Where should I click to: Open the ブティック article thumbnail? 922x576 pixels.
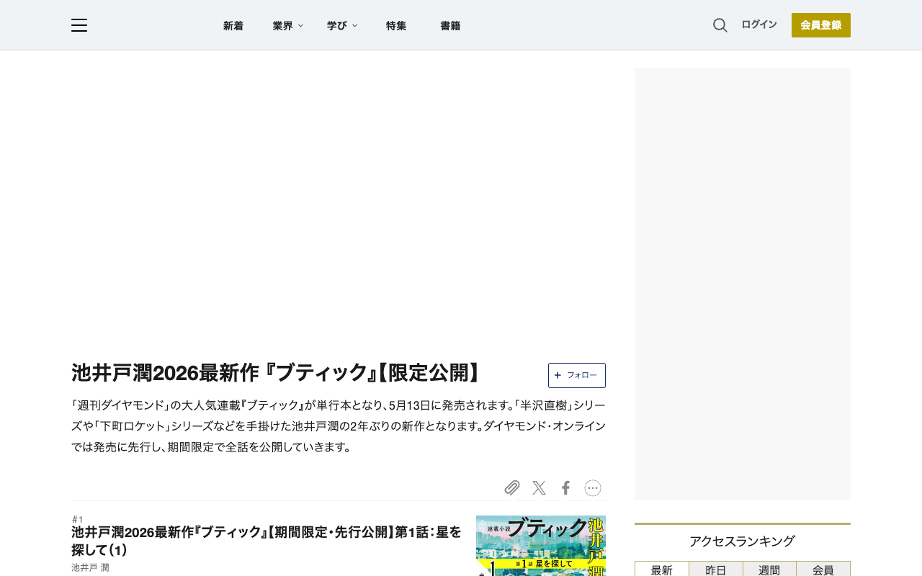541,546
